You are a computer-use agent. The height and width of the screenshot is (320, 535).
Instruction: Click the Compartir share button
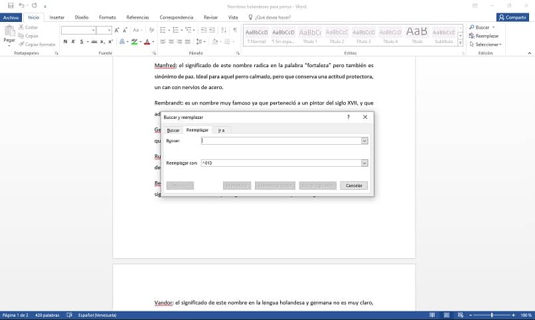point(512,17)
